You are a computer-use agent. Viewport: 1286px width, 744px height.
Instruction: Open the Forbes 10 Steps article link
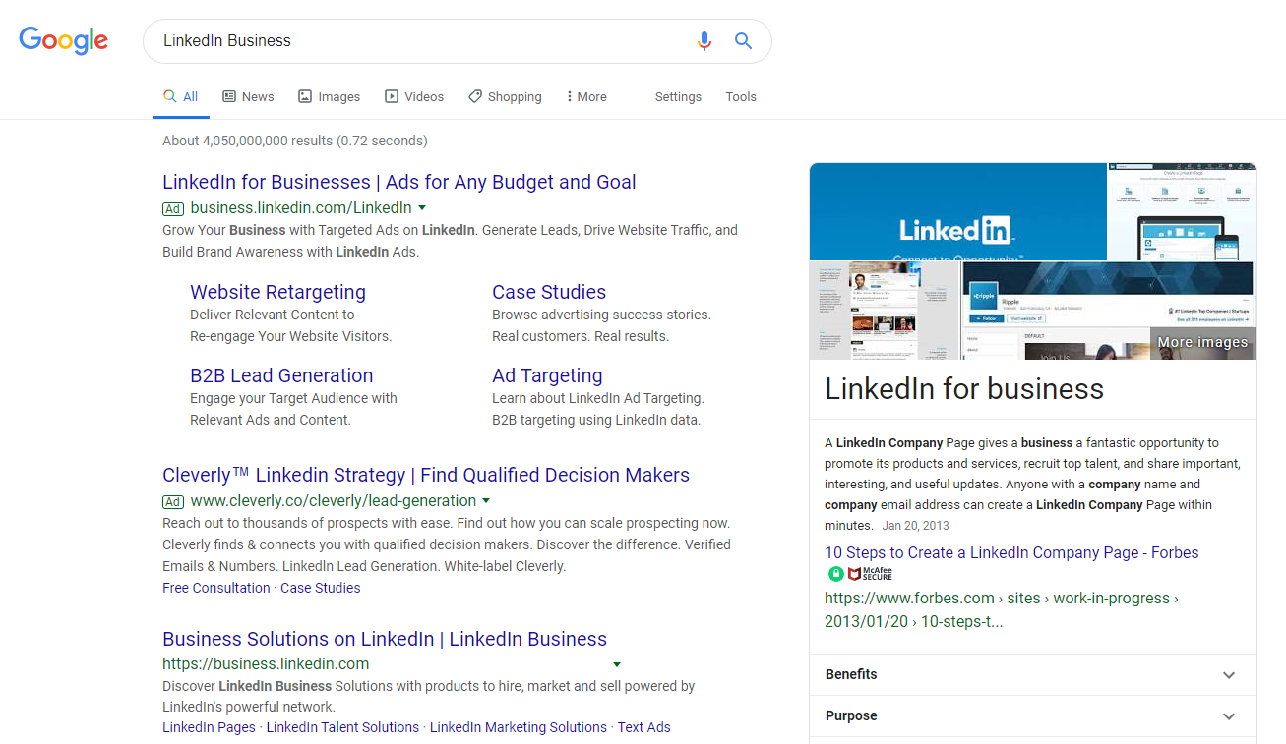(1011, 552)
